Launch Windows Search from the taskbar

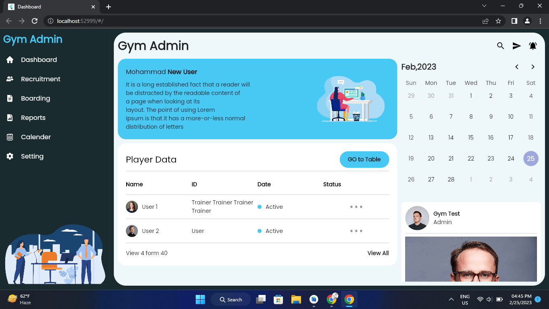pyautogui.click(x=230, y=299)
